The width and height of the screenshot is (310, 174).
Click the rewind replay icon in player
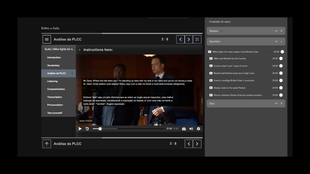(x=87, y=129)
